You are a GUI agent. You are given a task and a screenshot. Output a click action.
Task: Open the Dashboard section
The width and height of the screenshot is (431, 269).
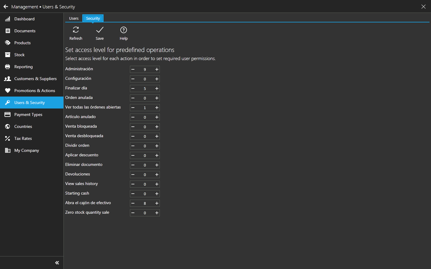(24, 19)
